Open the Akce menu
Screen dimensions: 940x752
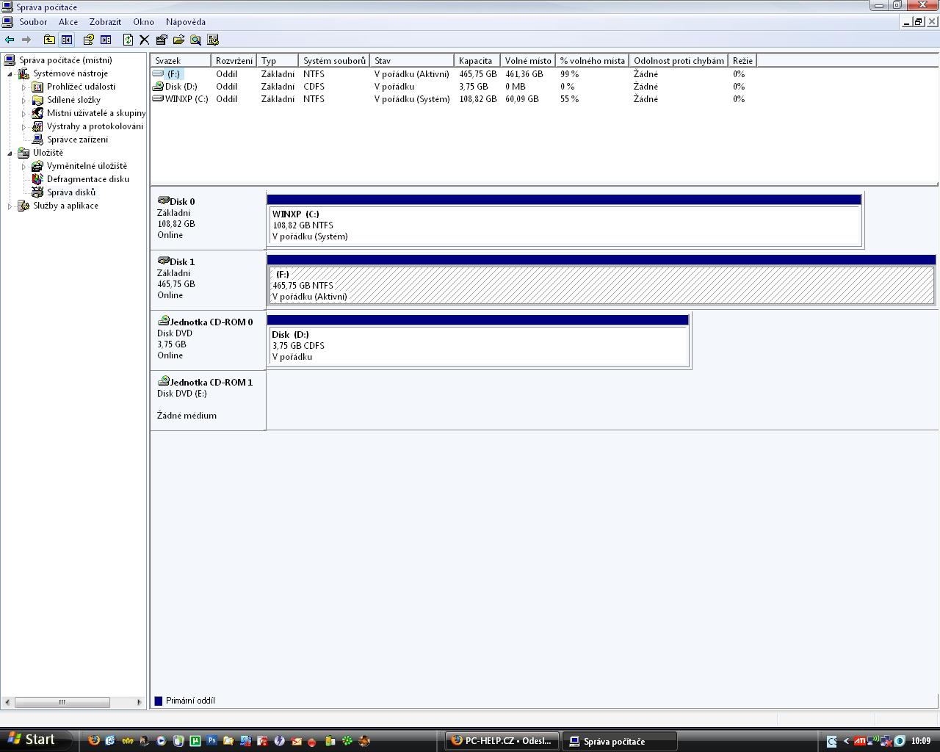[68, 22]
